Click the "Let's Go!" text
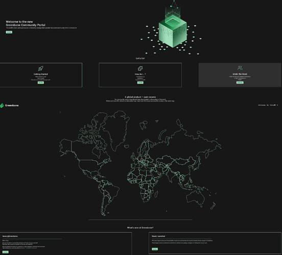This screenshot has width=282, height=255. (x=140, y=58)
